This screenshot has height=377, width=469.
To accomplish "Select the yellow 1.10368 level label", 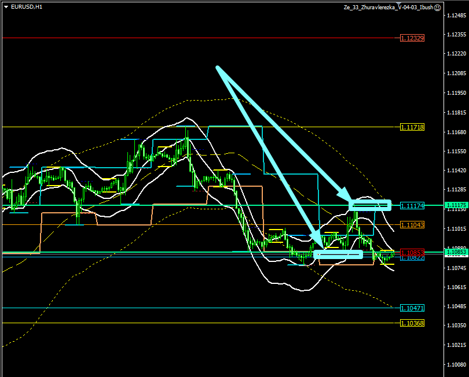I will 412,323.
